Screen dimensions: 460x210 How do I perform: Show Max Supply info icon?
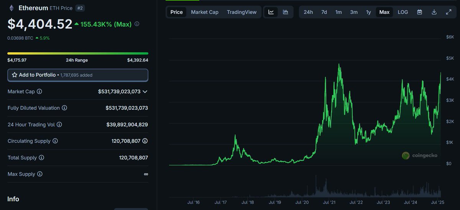pyautogui.click(x=40, y=174)
